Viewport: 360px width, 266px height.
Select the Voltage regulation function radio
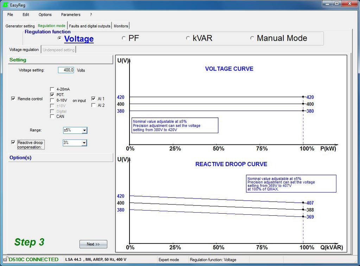point(59,38)
